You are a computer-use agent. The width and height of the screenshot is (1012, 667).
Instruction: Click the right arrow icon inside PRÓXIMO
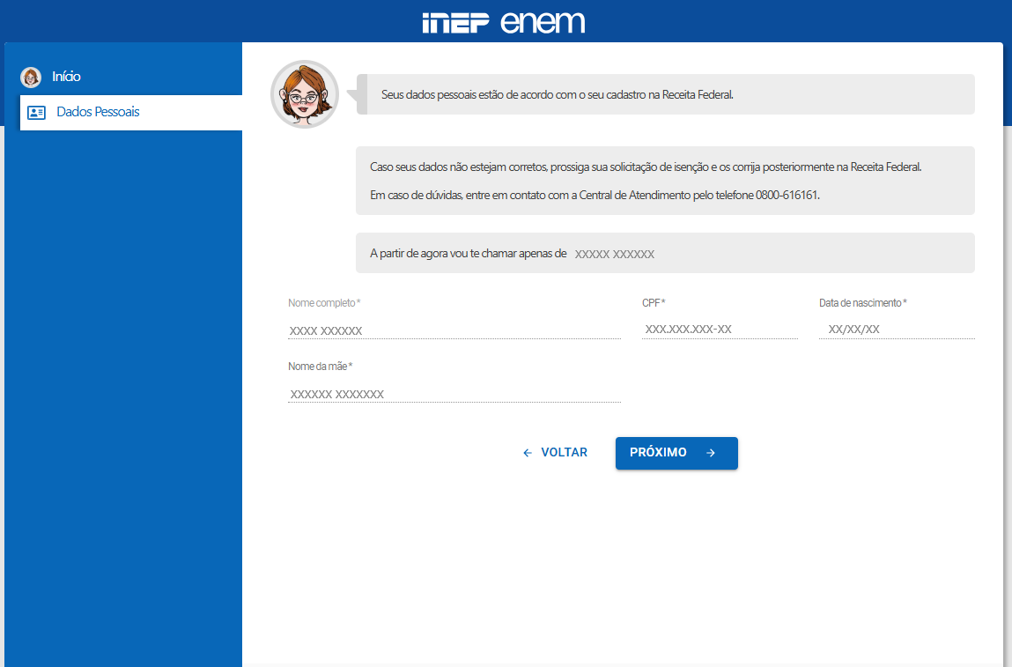click(x=711, y=452)
